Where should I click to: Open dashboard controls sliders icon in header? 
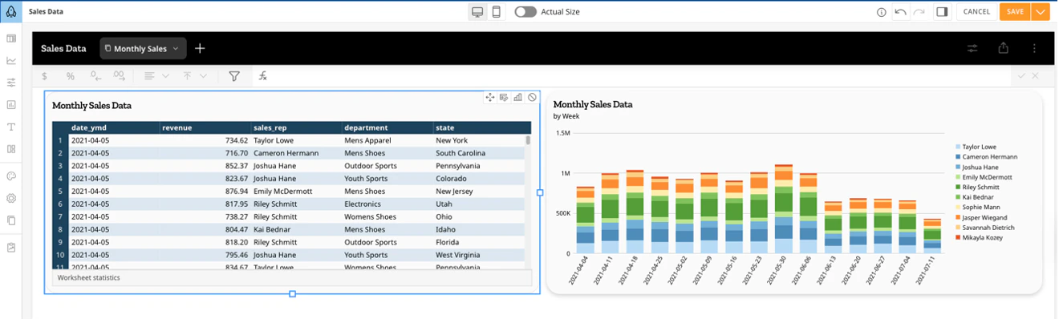point(972,48)
